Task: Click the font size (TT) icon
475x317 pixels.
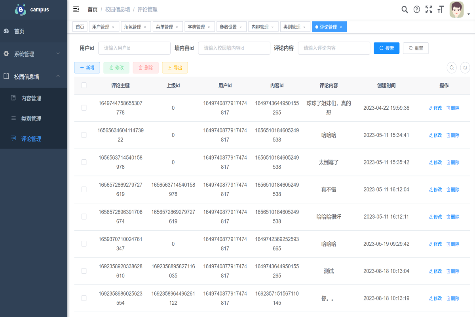Action: coord(441,9)
